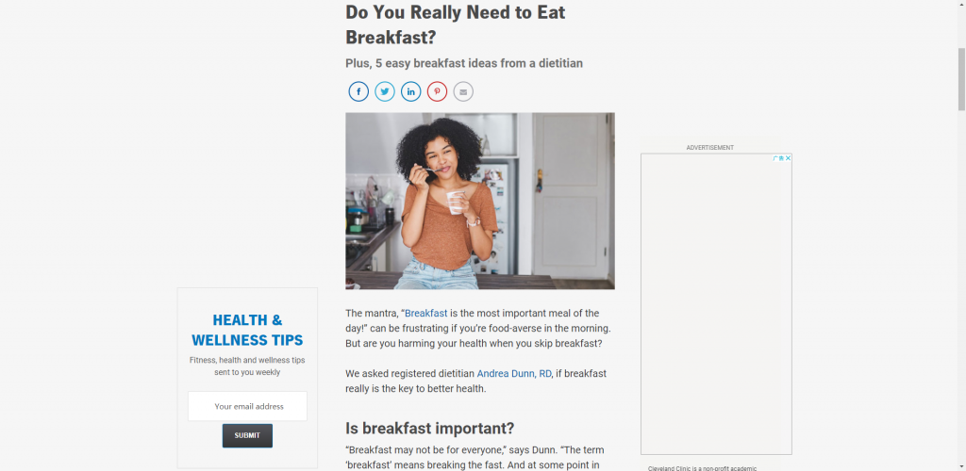This screenshot has height=471, width=966.
Task: Share the article on LinkedIn
Action: (x=411, y=91)
